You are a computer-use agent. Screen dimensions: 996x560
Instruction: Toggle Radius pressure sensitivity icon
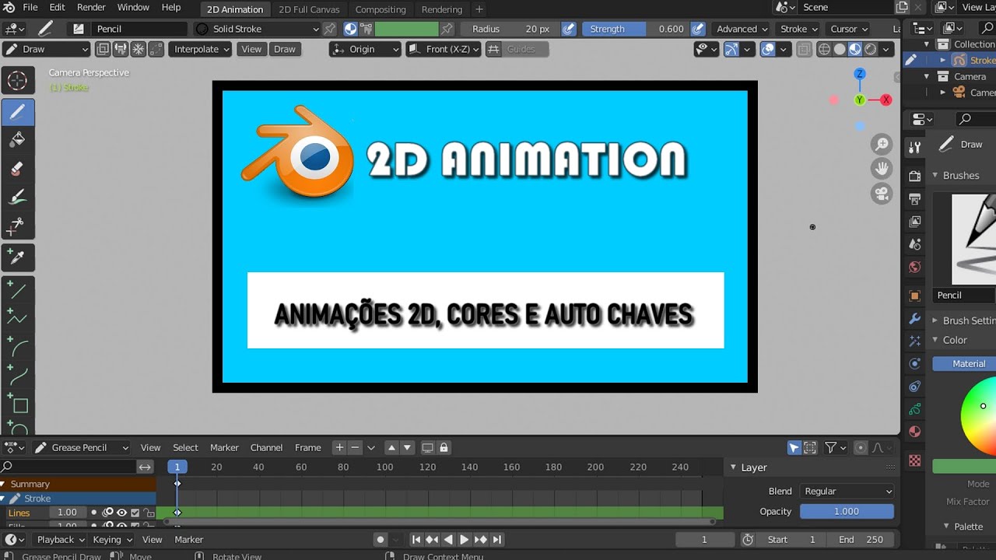pyautogui.click(x=569, y=29)
